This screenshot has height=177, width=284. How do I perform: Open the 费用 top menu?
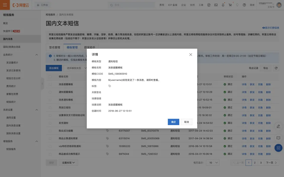pos(162,5)
